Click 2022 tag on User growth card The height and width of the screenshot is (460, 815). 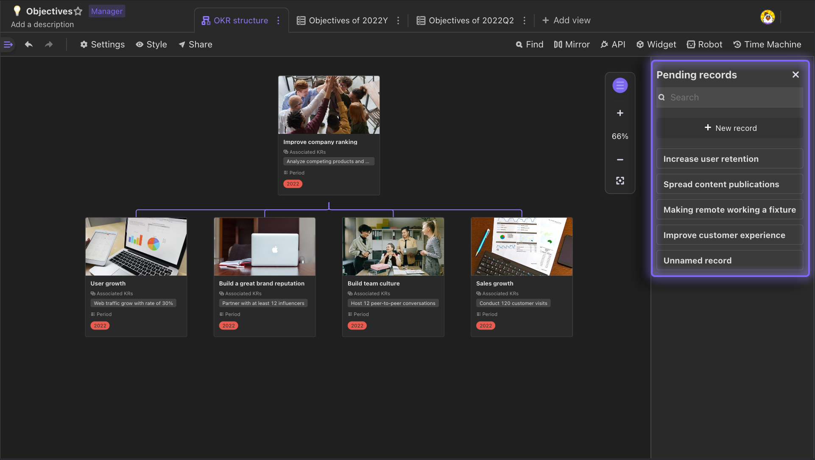pyautogui.click(x=100, y=326)
